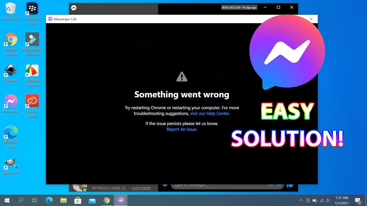Select the Microsoft Edge desktop shortcut

pos(11,137)
